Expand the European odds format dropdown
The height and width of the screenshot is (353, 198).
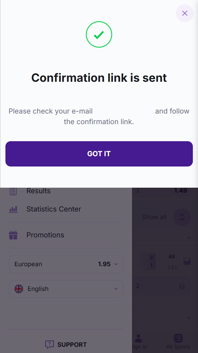click(x=66, y=264)
